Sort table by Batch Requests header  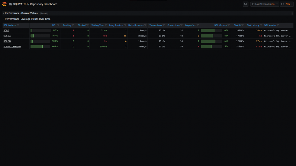click(x=136, y=25)
